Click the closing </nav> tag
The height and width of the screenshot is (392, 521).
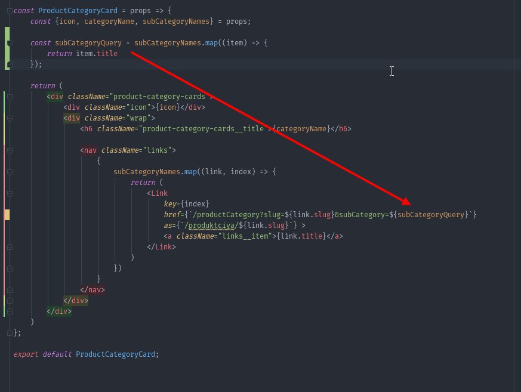point(93,290)
